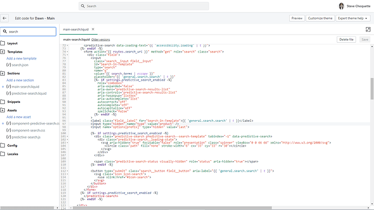
Task: Click the Sections folder icon
Action: pyautogui.click(x=3, y=73)
